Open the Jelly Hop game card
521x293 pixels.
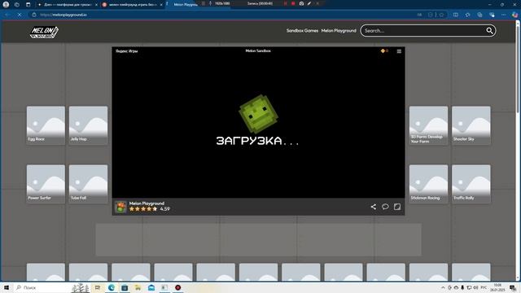pos(89,125)
